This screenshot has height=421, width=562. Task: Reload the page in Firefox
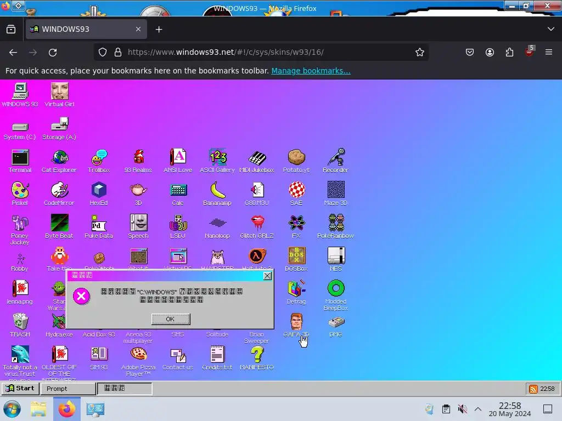53,52
